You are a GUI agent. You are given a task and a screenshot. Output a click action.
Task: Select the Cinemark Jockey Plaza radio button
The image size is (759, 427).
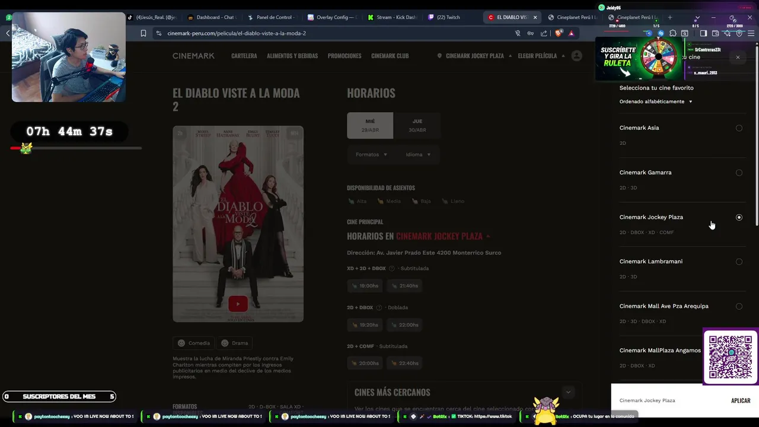(739, 217)
